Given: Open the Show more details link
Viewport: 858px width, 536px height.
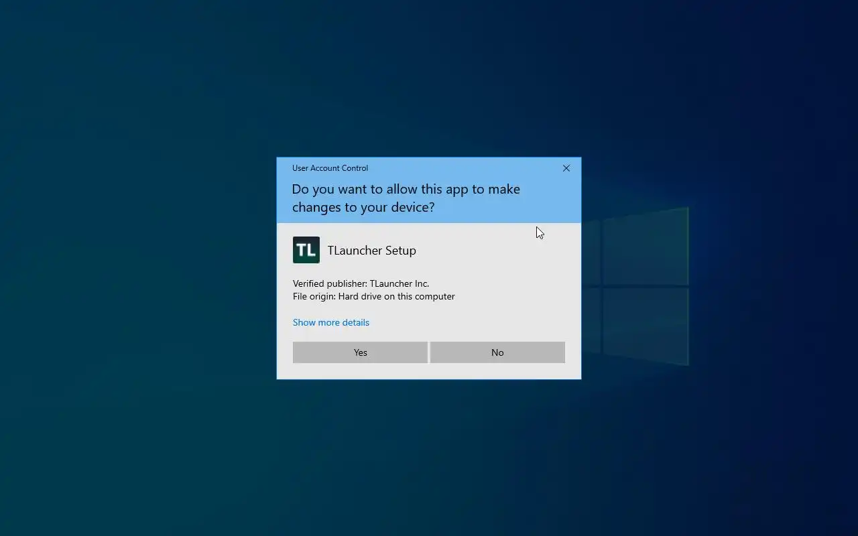Looking at the screenshot, I should 331,322.
